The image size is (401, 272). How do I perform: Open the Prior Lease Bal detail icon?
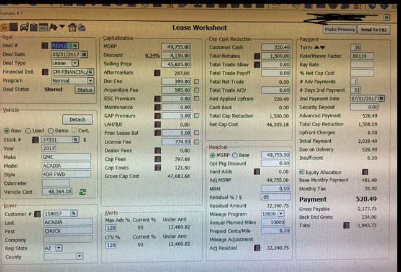158,133
